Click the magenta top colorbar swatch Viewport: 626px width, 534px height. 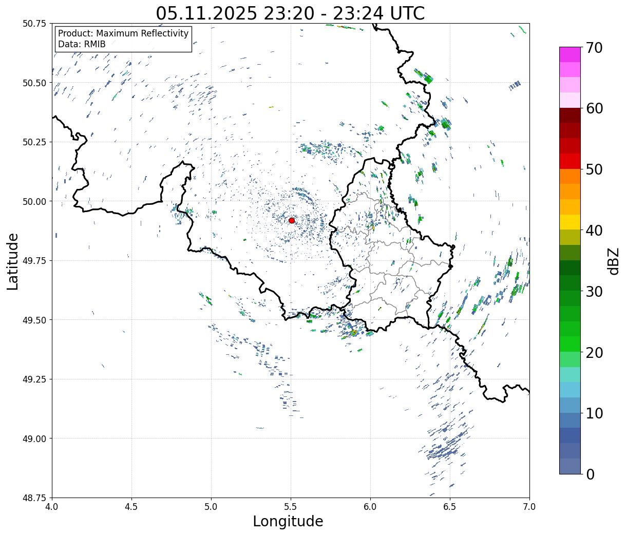[x=570, y=55]
